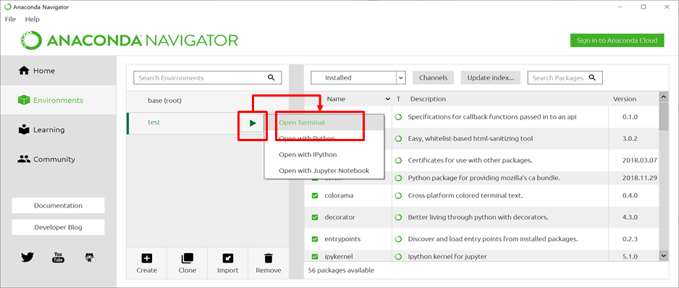Click the Name column sort chevron
This screenshot has height=288, width=679.
point(387,99)
